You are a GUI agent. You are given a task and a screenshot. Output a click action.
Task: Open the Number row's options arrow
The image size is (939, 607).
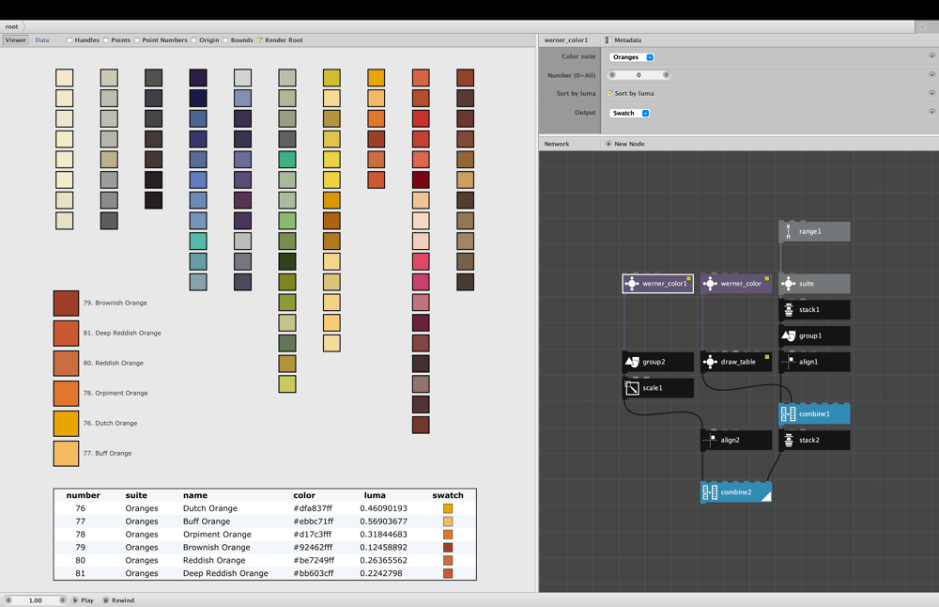click(931, 75)
